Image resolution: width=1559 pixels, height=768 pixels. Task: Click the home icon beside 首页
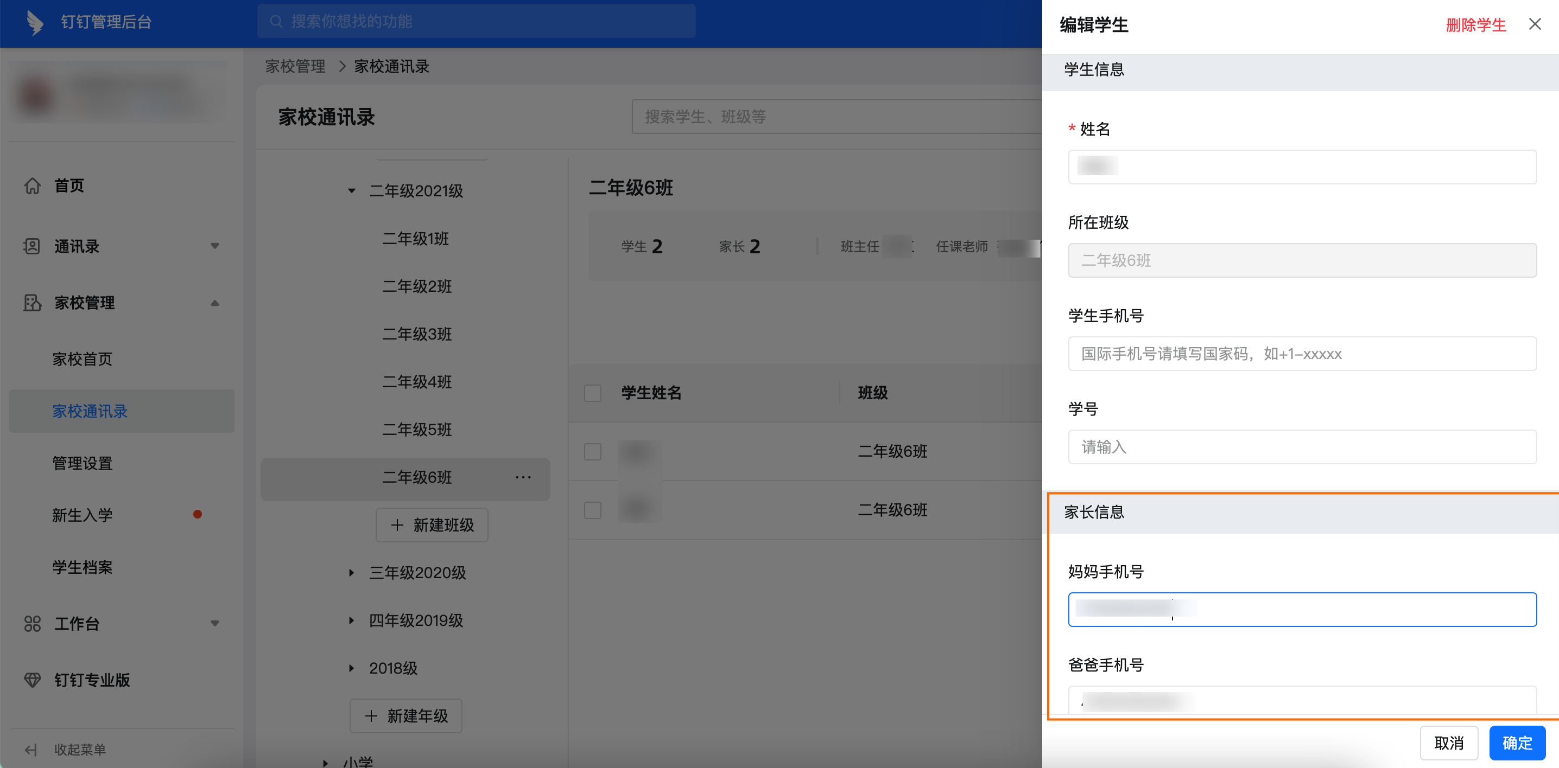click(x=32, y=185)
